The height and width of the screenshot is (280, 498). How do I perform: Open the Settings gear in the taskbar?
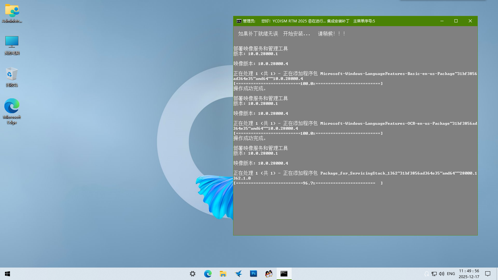(x=193, y=274)
